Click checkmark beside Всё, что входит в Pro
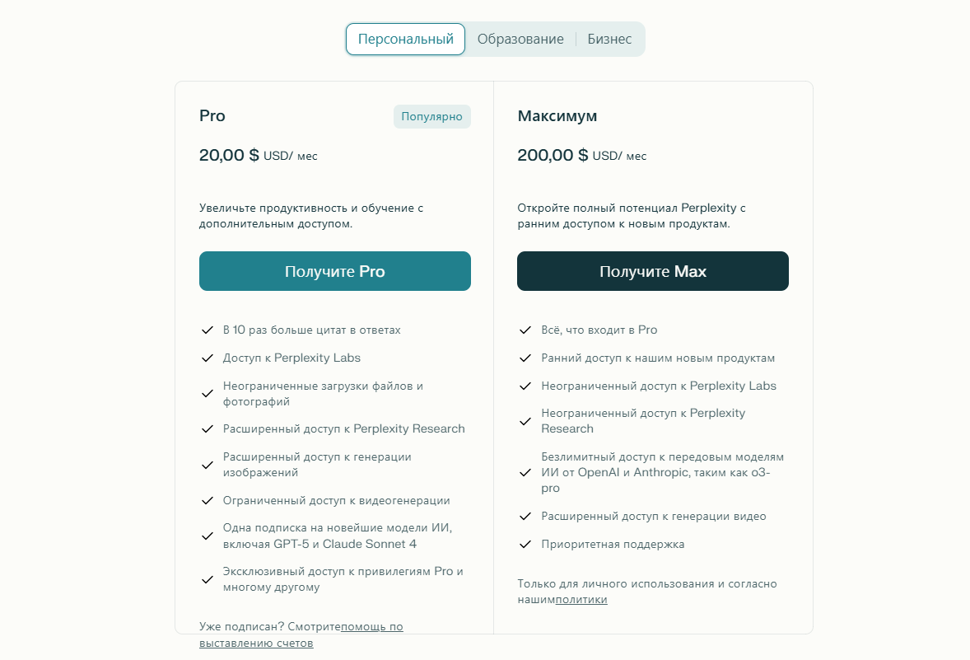This screenshot has height=660, width=970. point(525,330)
